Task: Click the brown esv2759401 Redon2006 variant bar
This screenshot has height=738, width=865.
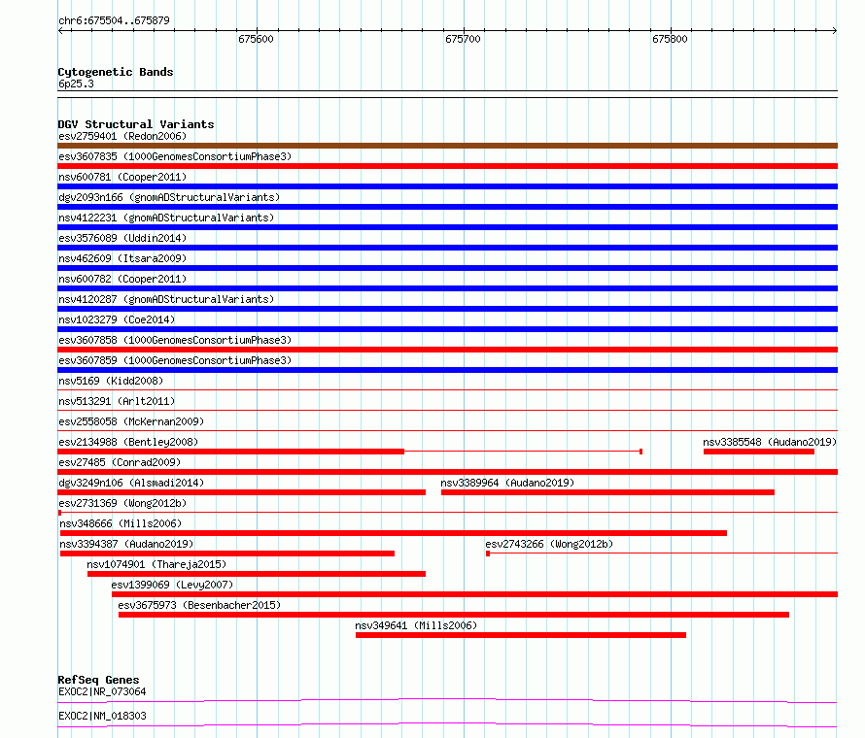Action: click(x=447, y=146)
